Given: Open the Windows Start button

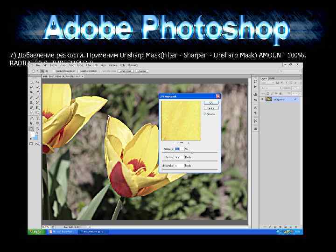Looking at the screenshot, I should coord(36,231).
